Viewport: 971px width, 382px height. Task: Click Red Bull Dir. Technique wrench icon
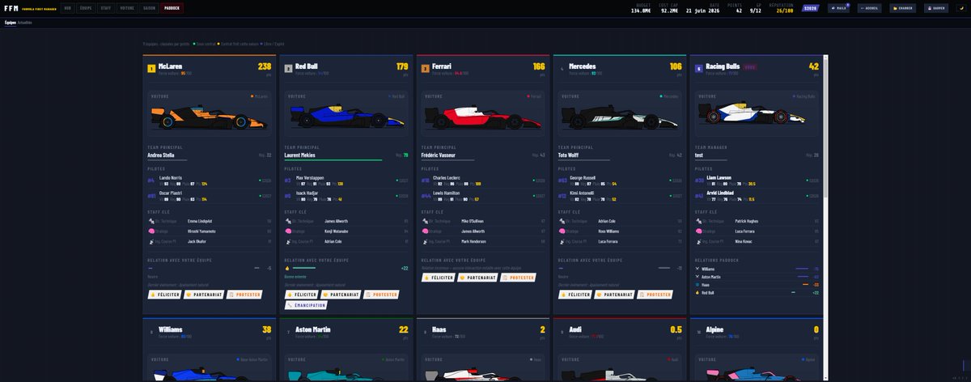click(x=288, y=220)
